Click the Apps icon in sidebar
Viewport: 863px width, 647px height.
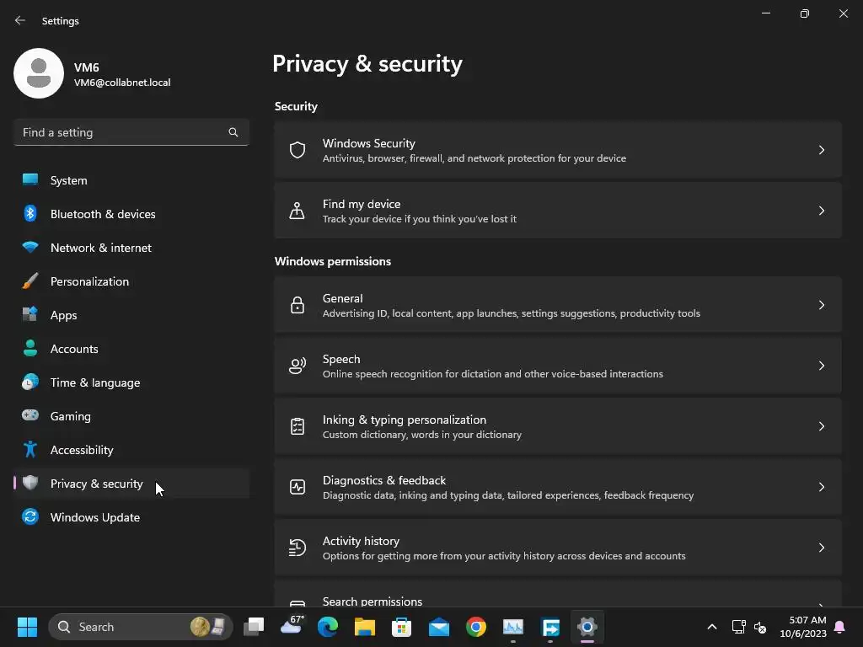[30, 315]
